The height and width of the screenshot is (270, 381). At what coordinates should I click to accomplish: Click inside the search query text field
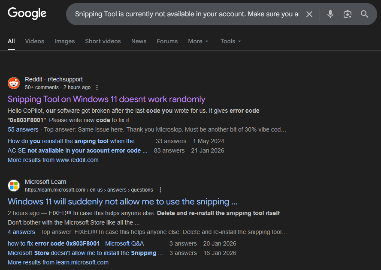187,14
